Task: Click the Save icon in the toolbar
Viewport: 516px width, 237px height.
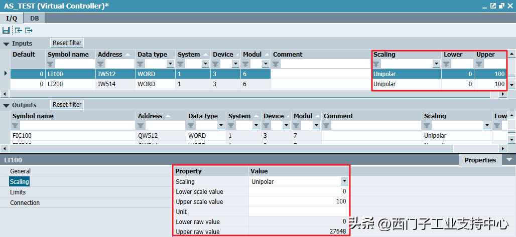Action: 6,31
